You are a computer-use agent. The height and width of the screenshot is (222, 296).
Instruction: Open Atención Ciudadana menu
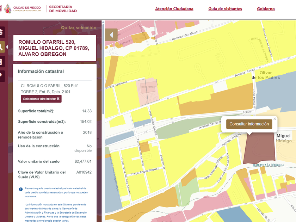(x=174, y=9)
